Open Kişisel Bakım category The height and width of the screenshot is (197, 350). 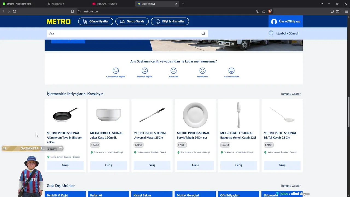click(152, 194)
